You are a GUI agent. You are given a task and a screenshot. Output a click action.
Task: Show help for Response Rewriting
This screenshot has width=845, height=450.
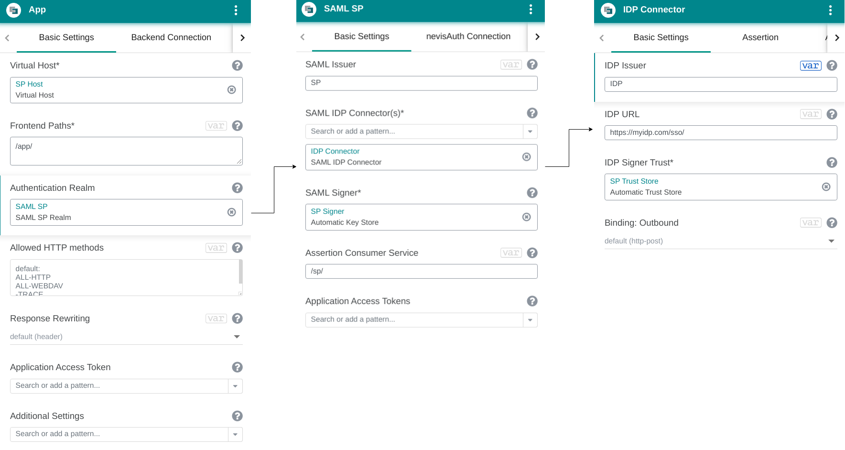click(237, 318)
